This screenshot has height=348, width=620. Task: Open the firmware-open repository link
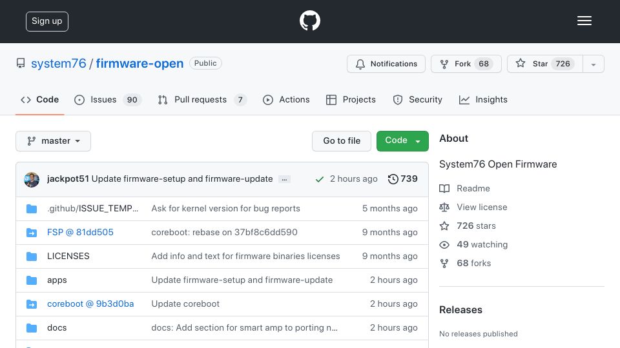[139, 64]
